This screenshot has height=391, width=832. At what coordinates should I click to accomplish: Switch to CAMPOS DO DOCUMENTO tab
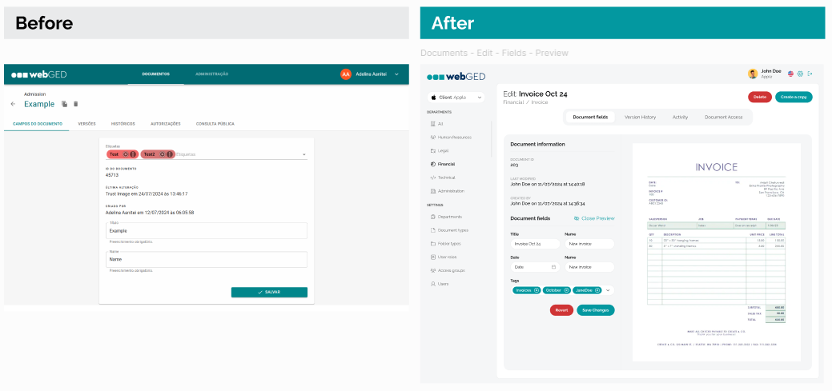[37, 124]
